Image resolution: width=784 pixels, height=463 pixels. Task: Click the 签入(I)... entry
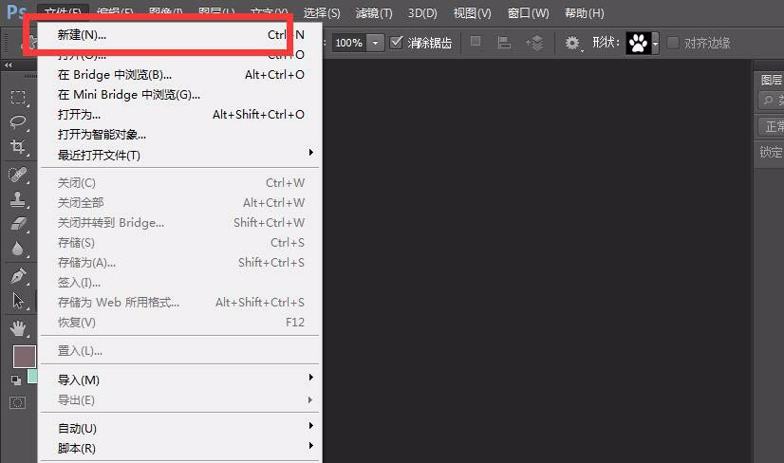click(181, 283)
